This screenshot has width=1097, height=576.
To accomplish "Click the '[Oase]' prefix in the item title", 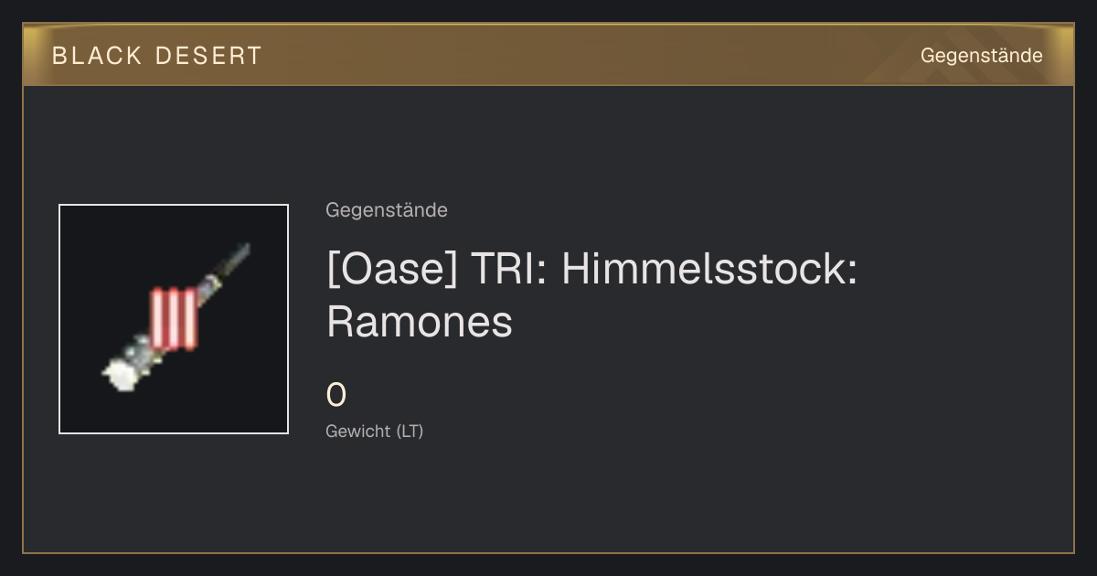I will pyautogui.click(x=391, y=270).
